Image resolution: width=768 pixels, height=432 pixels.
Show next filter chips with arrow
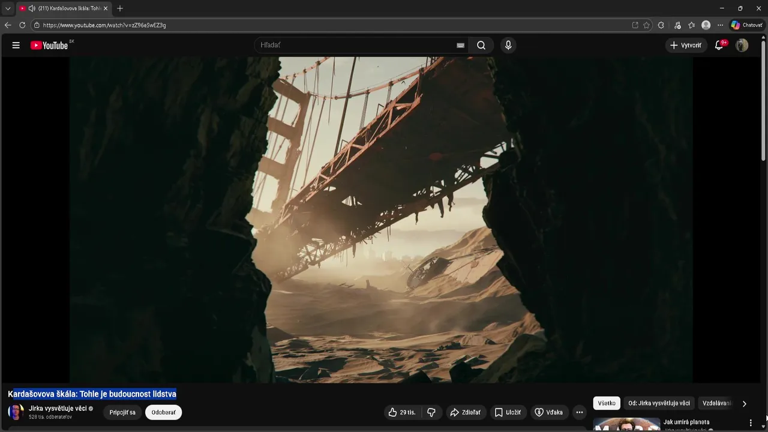(745, 404)
